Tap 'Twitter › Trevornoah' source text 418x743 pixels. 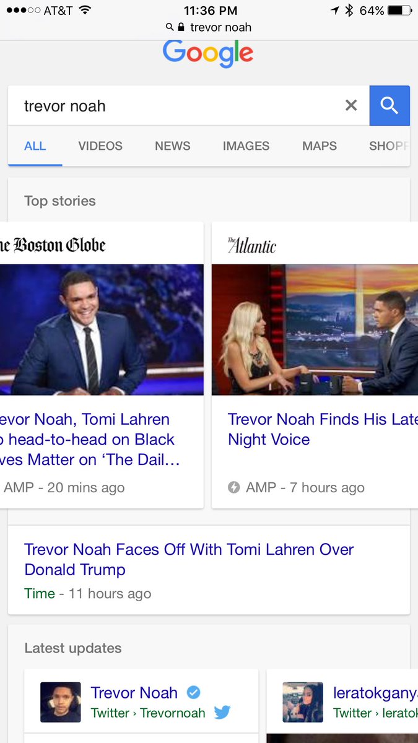(x=147, y=713)
